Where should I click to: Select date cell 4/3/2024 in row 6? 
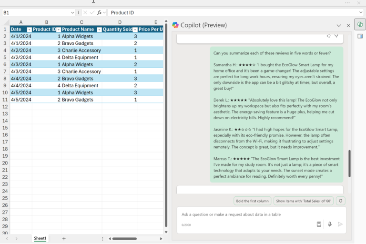coord(21,64)
